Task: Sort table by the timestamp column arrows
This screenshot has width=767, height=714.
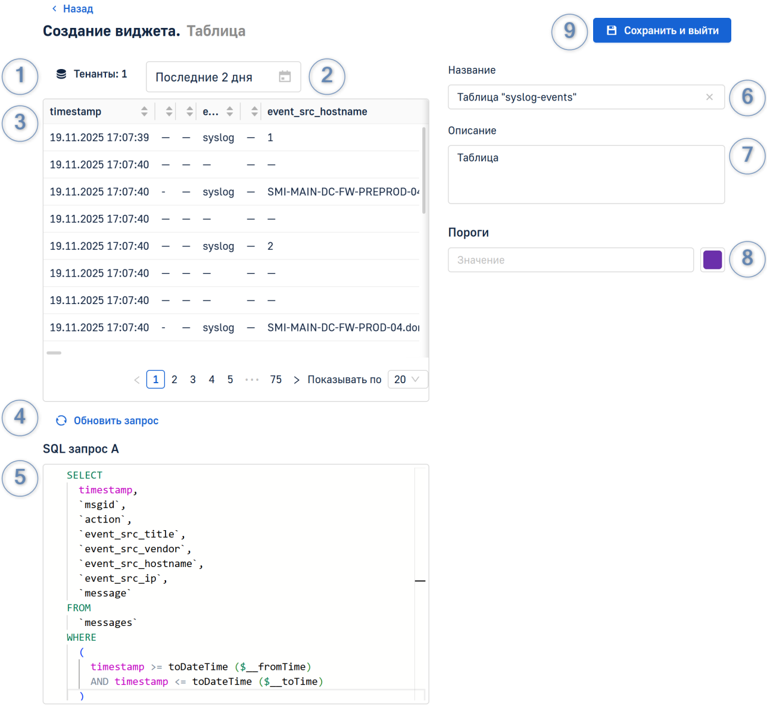Action: tap(144, 112)
